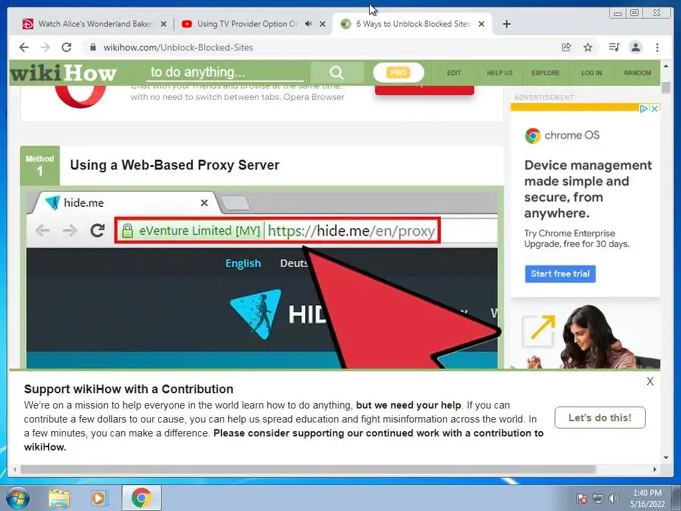The image size is (681, 511).
Task: Open the Windows Start menu
Action: click(18, 498)
